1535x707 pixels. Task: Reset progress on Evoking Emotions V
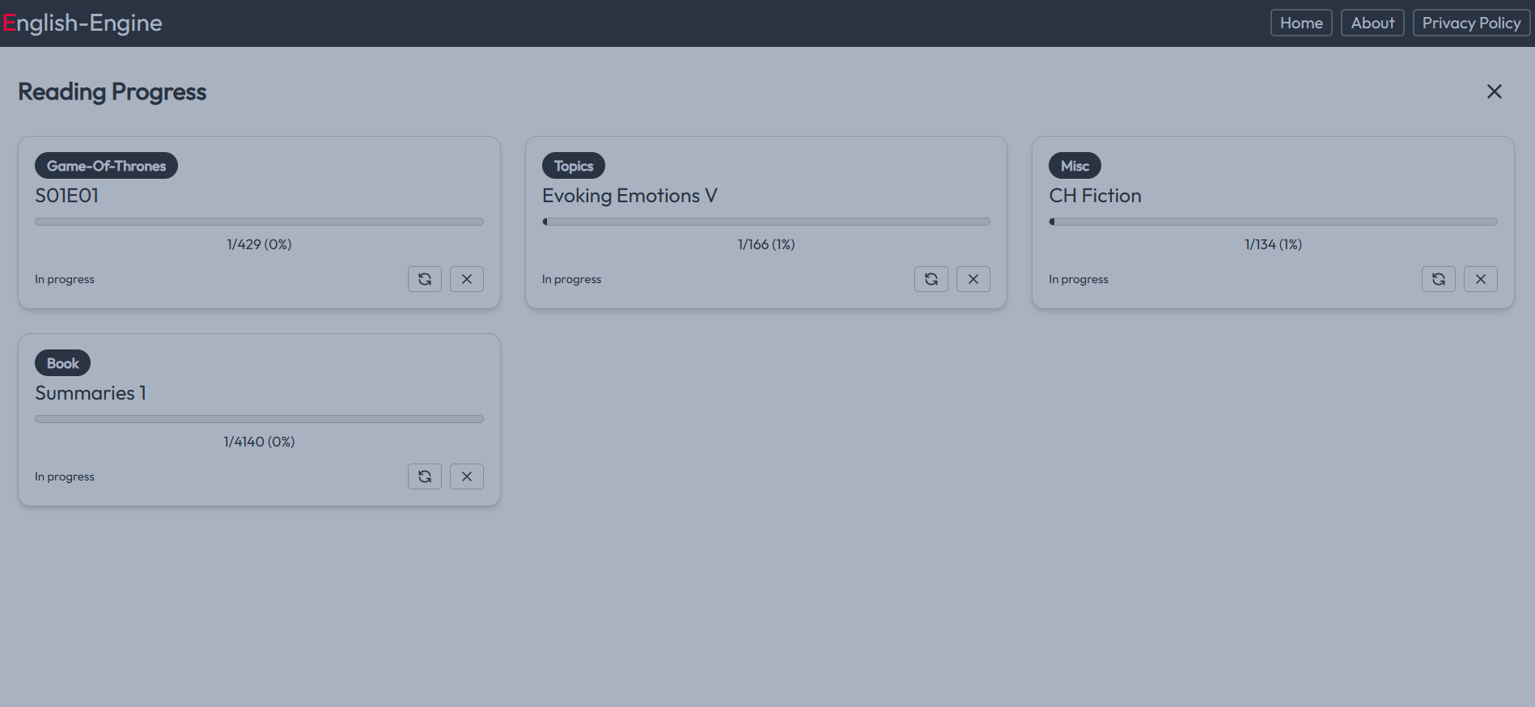point(931,279)
